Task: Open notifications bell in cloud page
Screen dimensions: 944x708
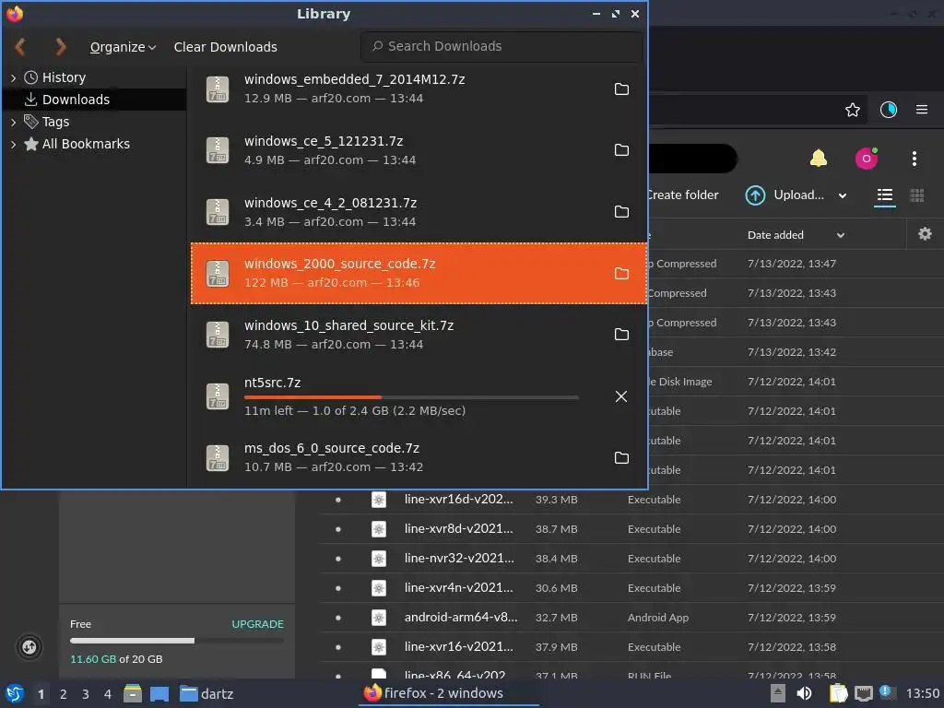Action: click(x=819, y=159)
